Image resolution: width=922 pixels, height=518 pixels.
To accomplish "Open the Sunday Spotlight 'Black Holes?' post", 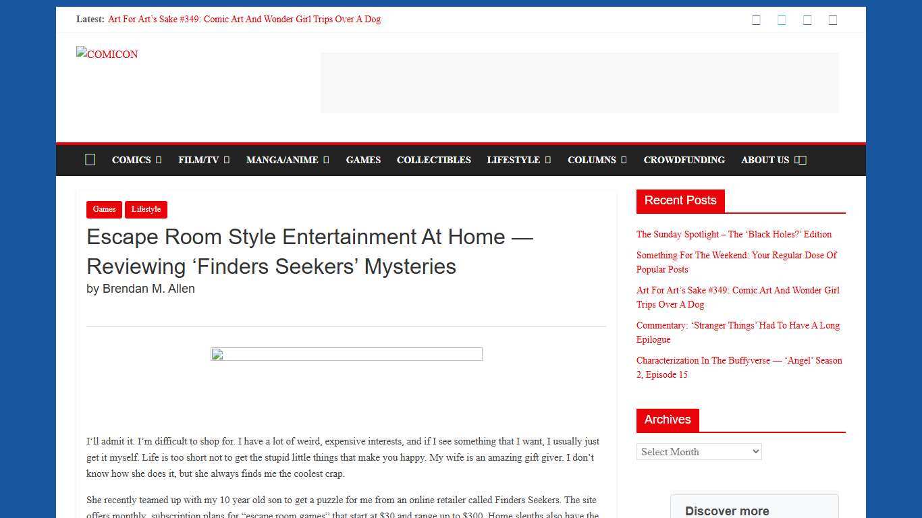I will click(x=734, y=234).
